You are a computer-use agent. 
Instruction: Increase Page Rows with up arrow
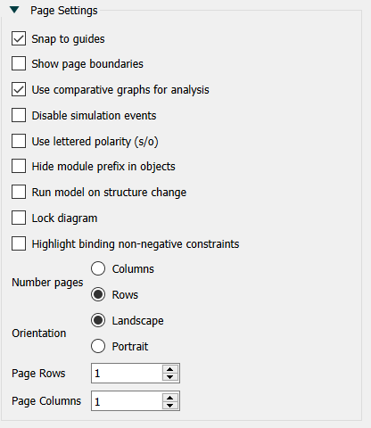pos(170,369)
